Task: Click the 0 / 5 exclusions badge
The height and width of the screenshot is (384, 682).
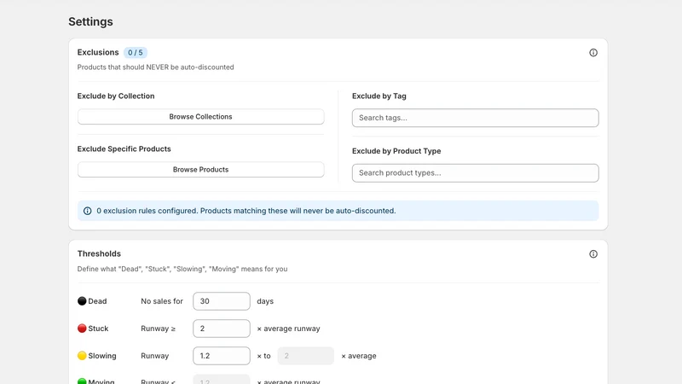Action: click(136, 53)
